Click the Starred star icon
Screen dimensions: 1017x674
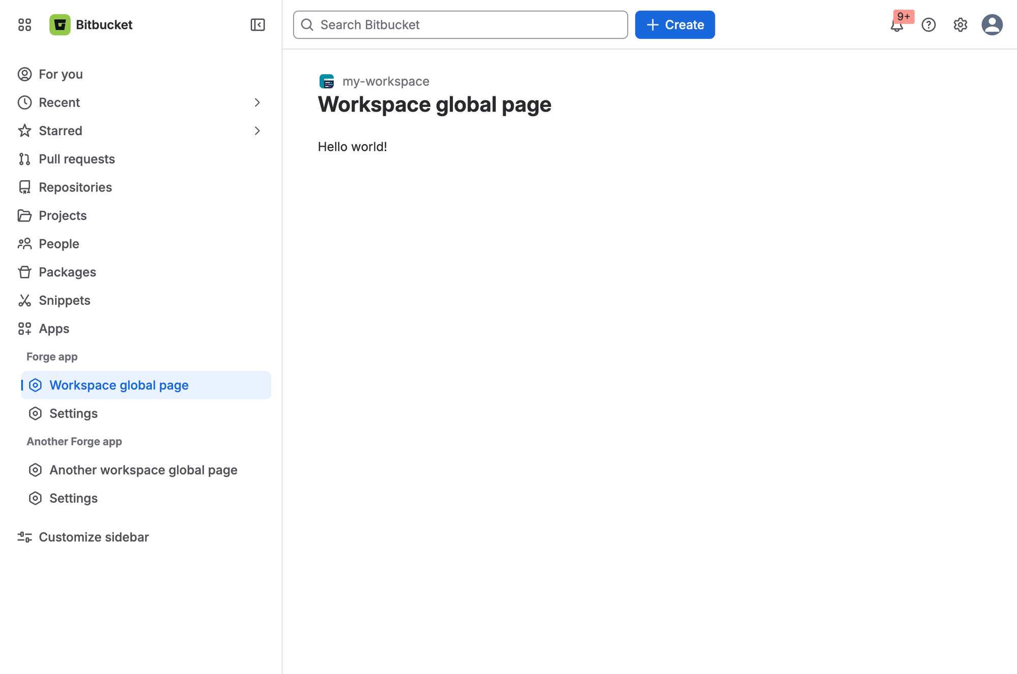pos(24,130)
